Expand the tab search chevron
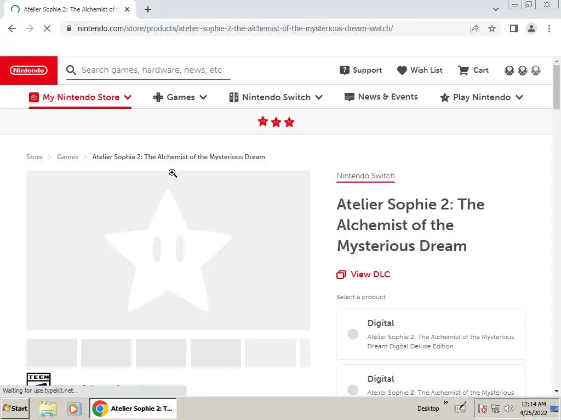 (495, 9)
